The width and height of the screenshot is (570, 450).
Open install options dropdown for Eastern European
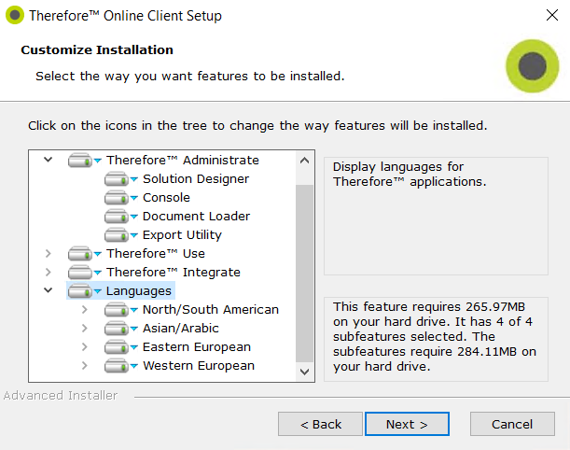134,347
